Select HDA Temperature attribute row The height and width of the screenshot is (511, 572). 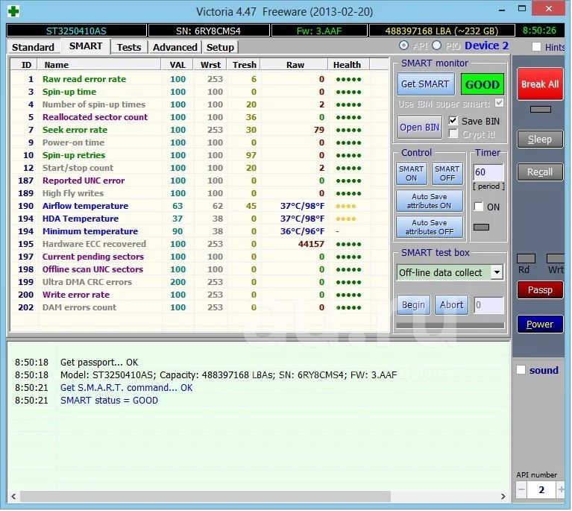199,219
